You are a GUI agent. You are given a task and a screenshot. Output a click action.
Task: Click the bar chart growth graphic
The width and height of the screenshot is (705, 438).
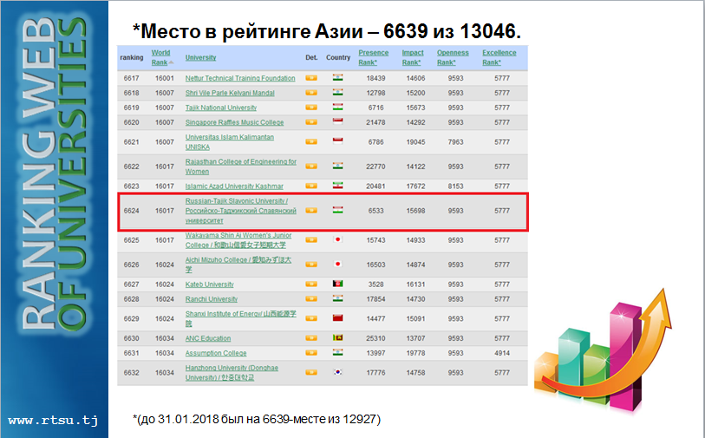point(603,350)
